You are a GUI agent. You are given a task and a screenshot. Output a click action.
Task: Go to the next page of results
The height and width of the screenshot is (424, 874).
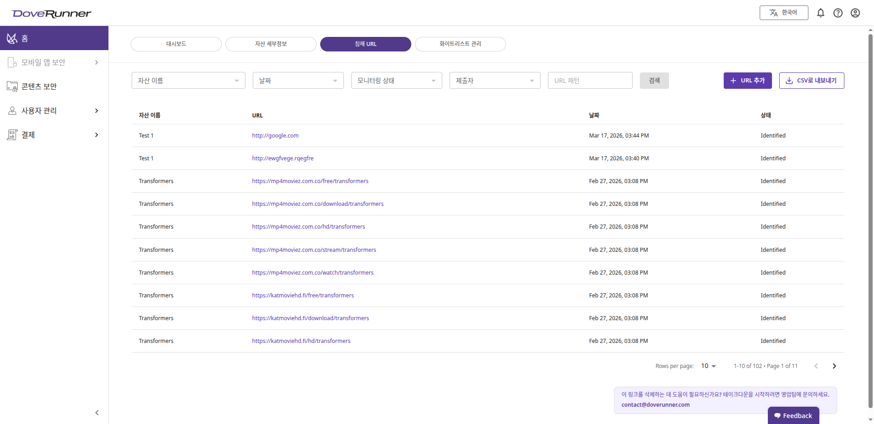coord(834,366)
